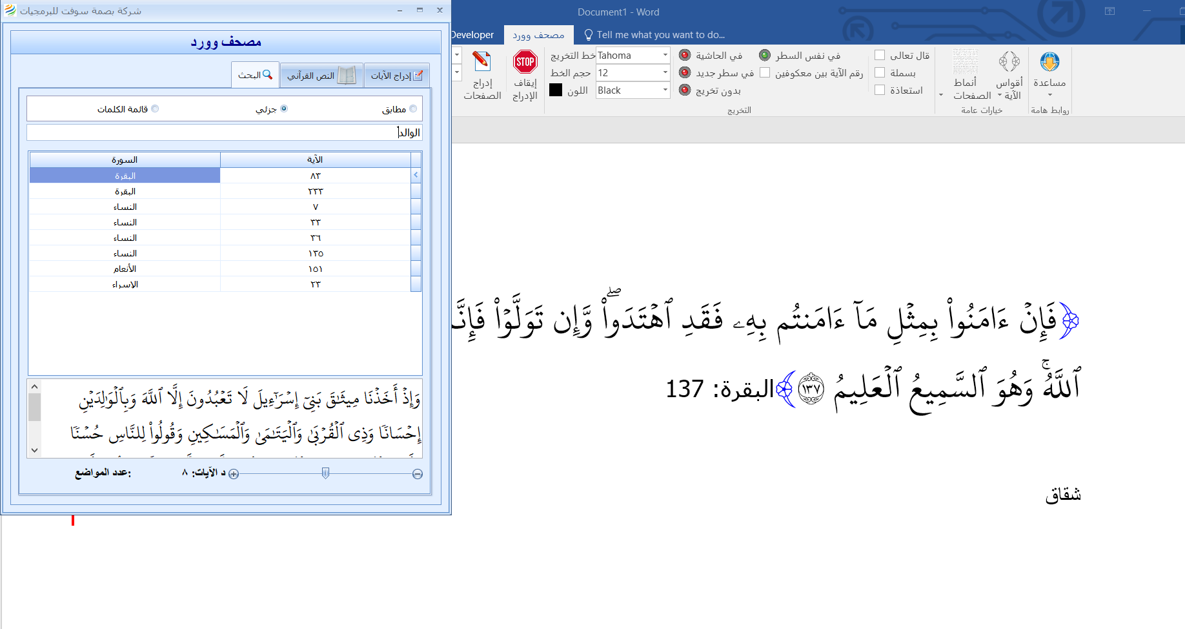Enable the بسملة checkbox

[880, 73]
